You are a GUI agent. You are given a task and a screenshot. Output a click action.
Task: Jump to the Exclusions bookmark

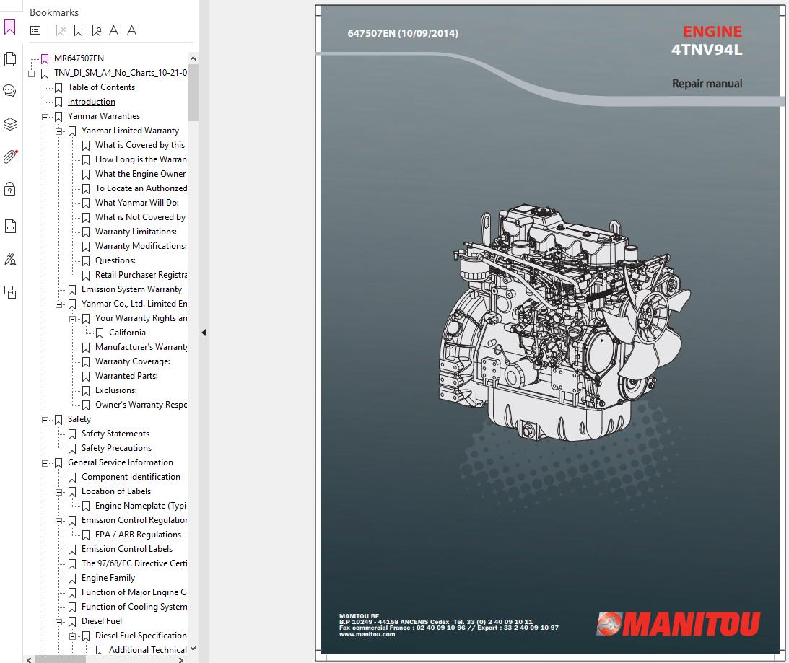[x=116, y=390]
